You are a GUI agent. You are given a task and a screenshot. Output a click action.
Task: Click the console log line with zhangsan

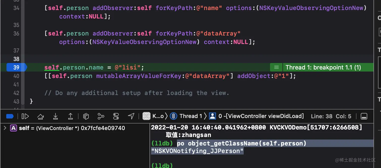pyautogui.click(x=188, y=135)
